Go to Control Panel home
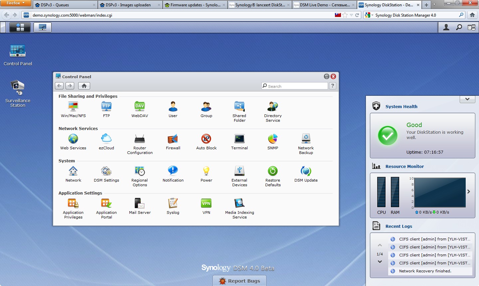This screenshot has width=479, height=286. click(84, 86)
